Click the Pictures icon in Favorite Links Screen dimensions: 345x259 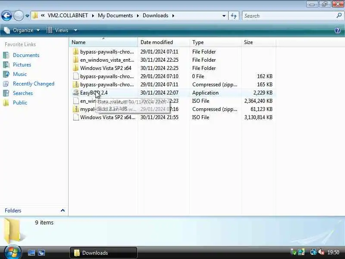(x=6, y=64)
